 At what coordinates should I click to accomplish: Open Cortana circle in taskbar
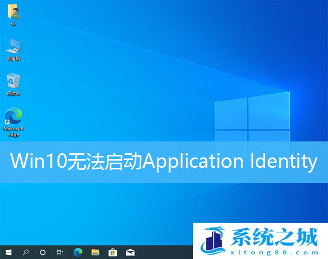pos(43,253)
